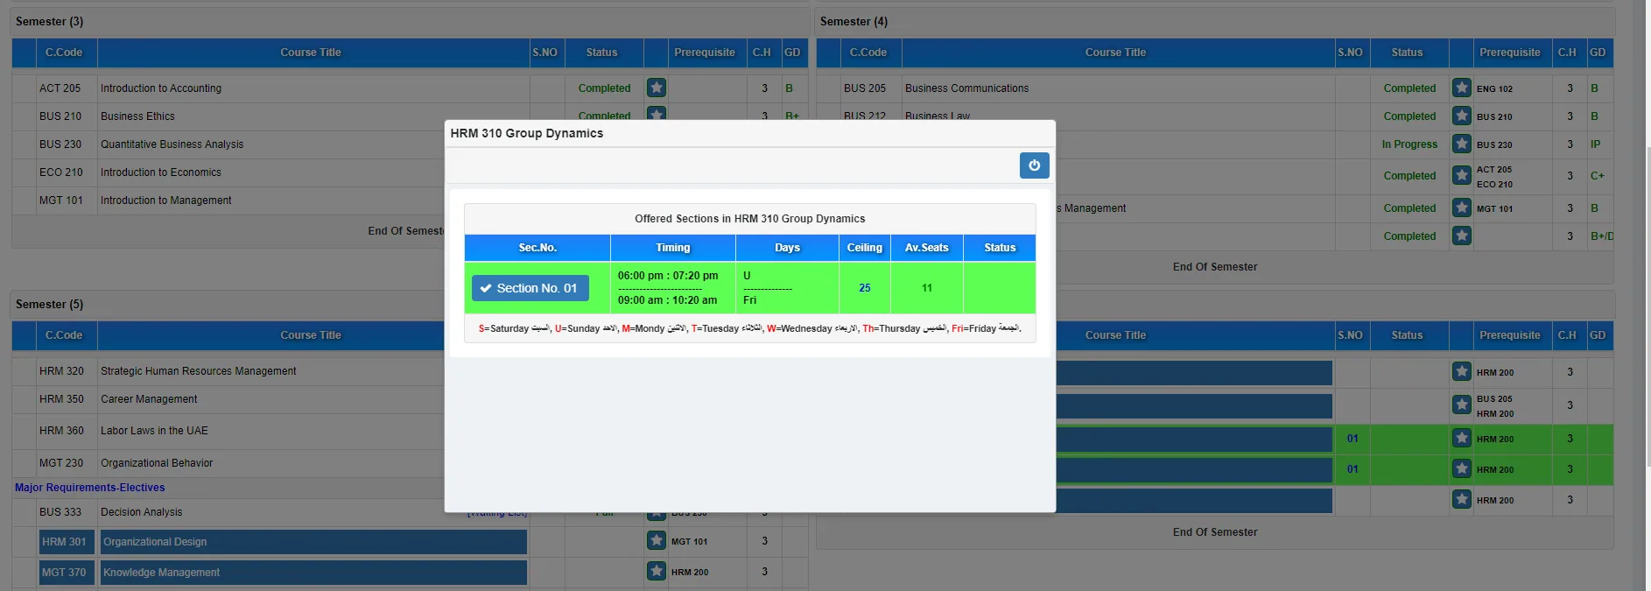Click star icon beside BUS 205 HRM 200 prerequisites

pyautogui.click(x=1461, y=405)
